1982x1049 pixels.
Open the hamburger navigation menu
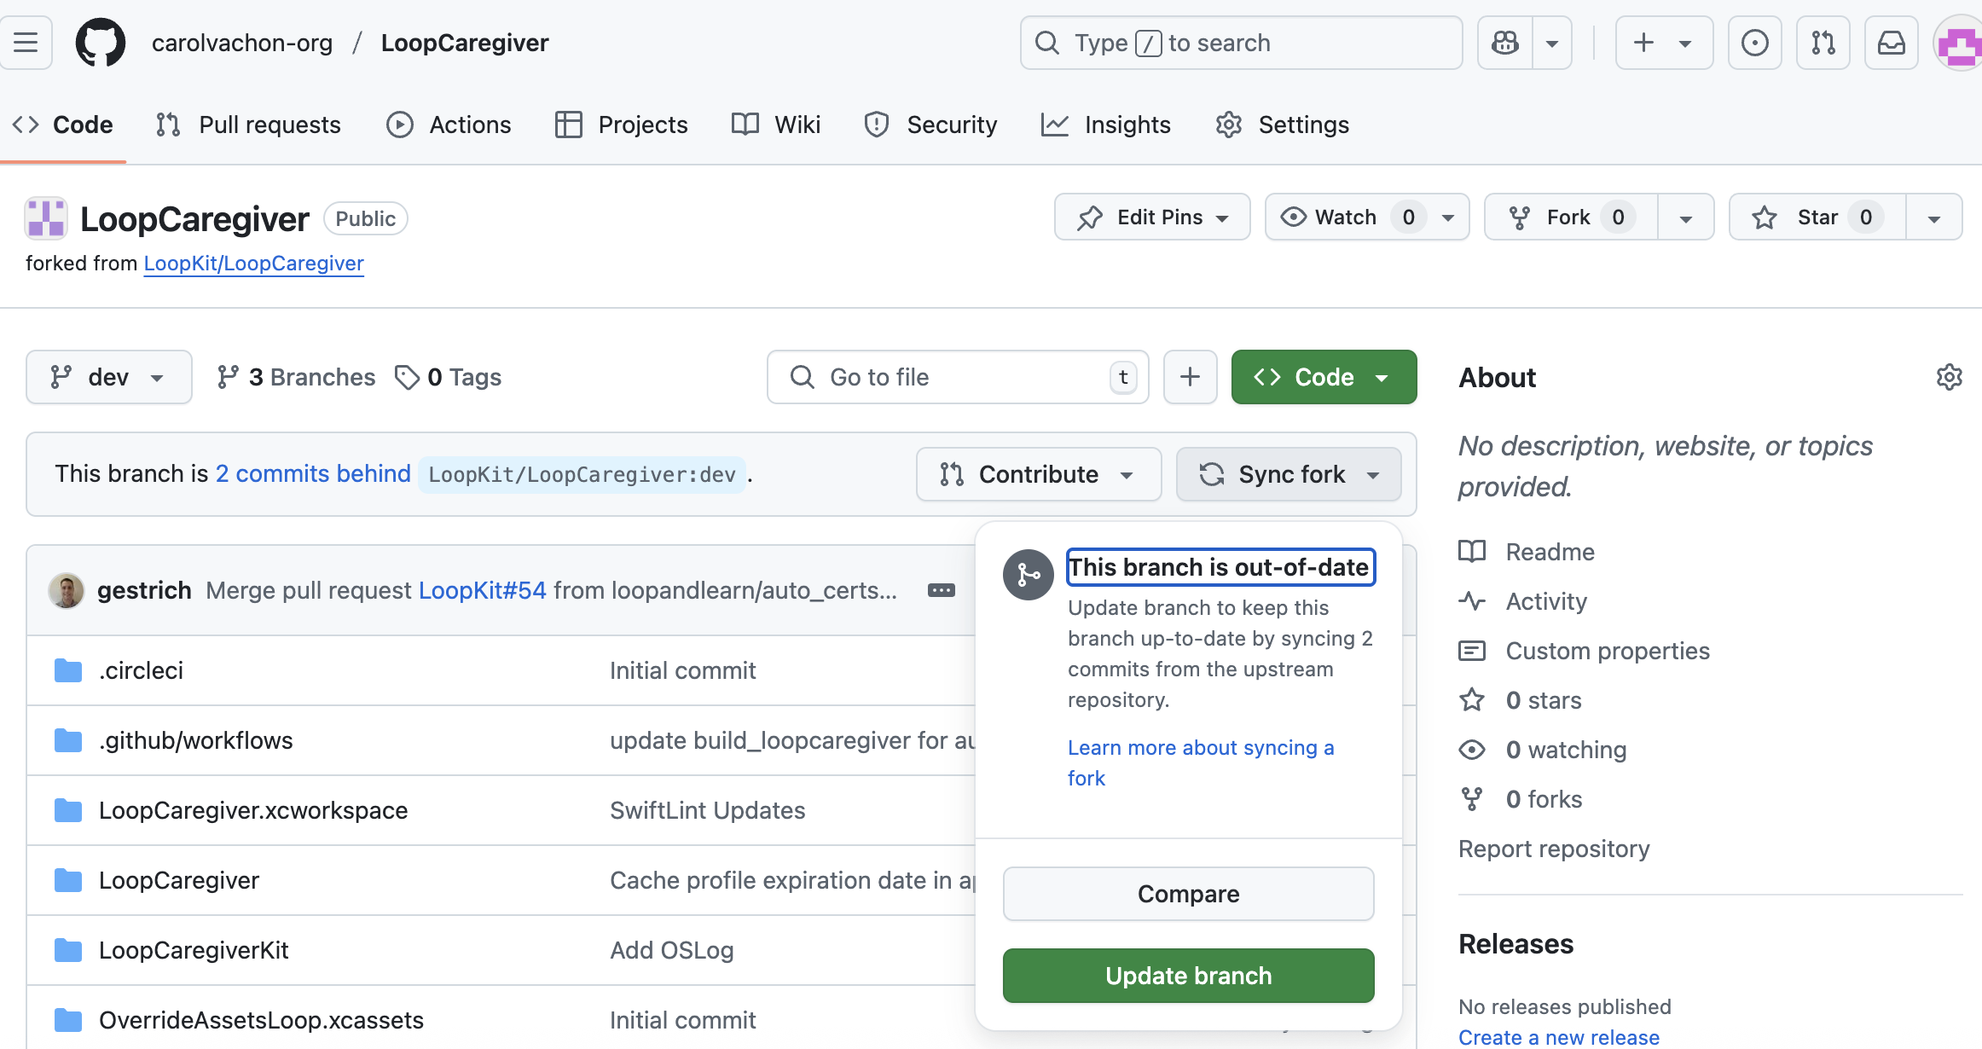[x=26, y=43]
